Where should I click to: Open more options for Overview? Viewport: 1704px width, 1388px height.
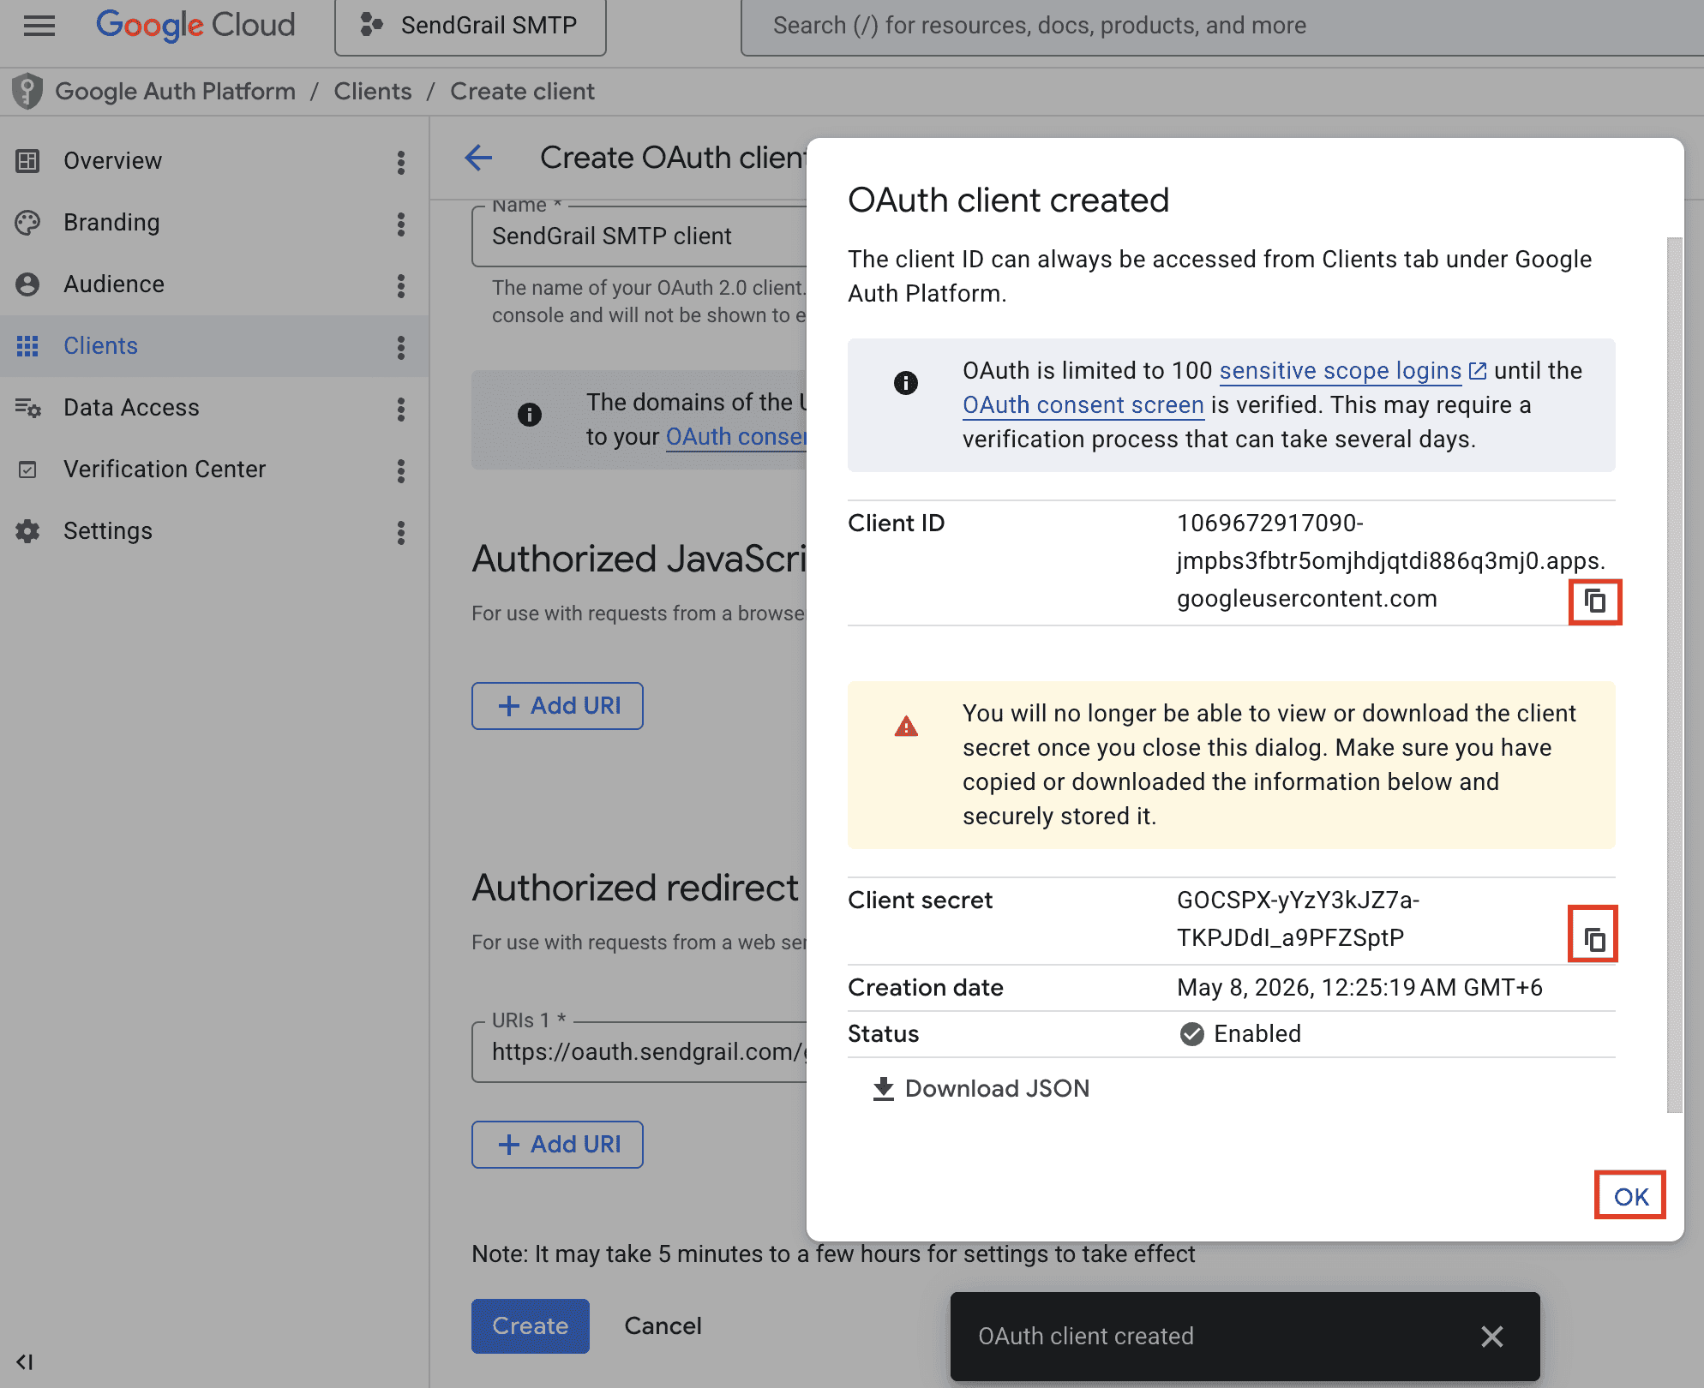[x=401, y=162]
